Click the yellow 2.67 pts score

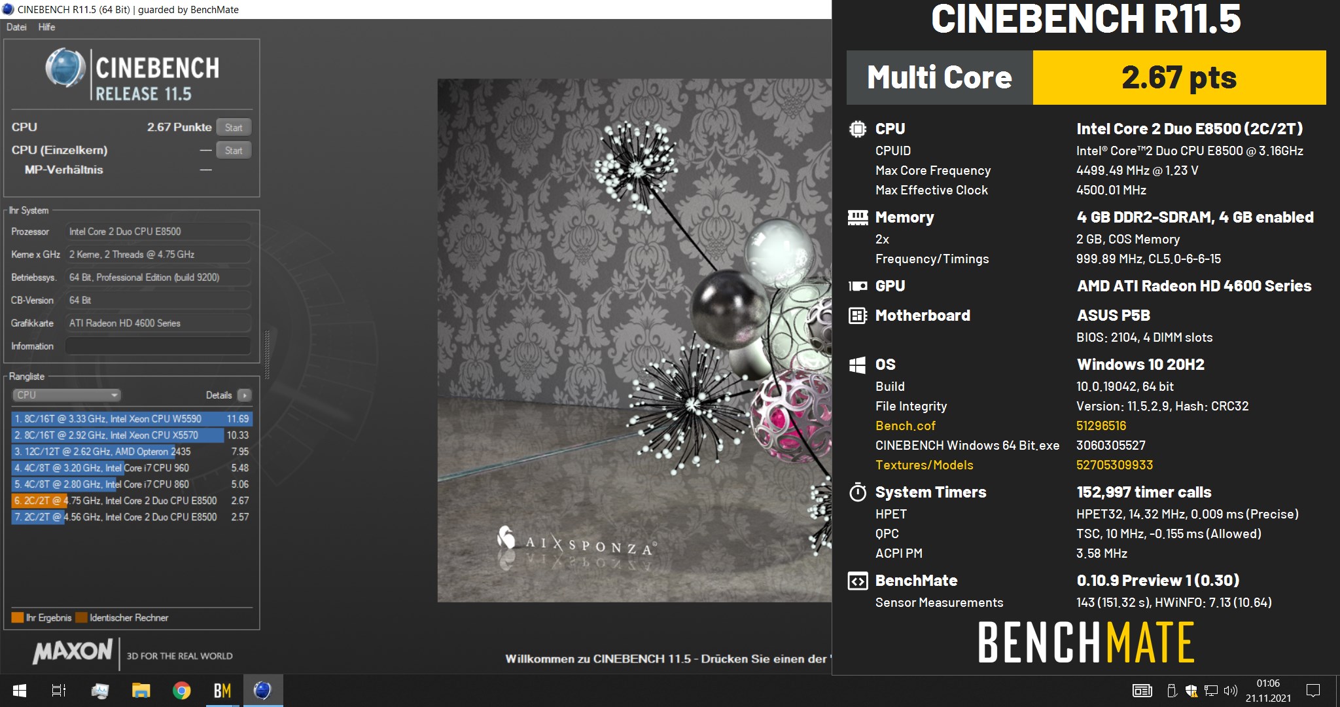1179,77
